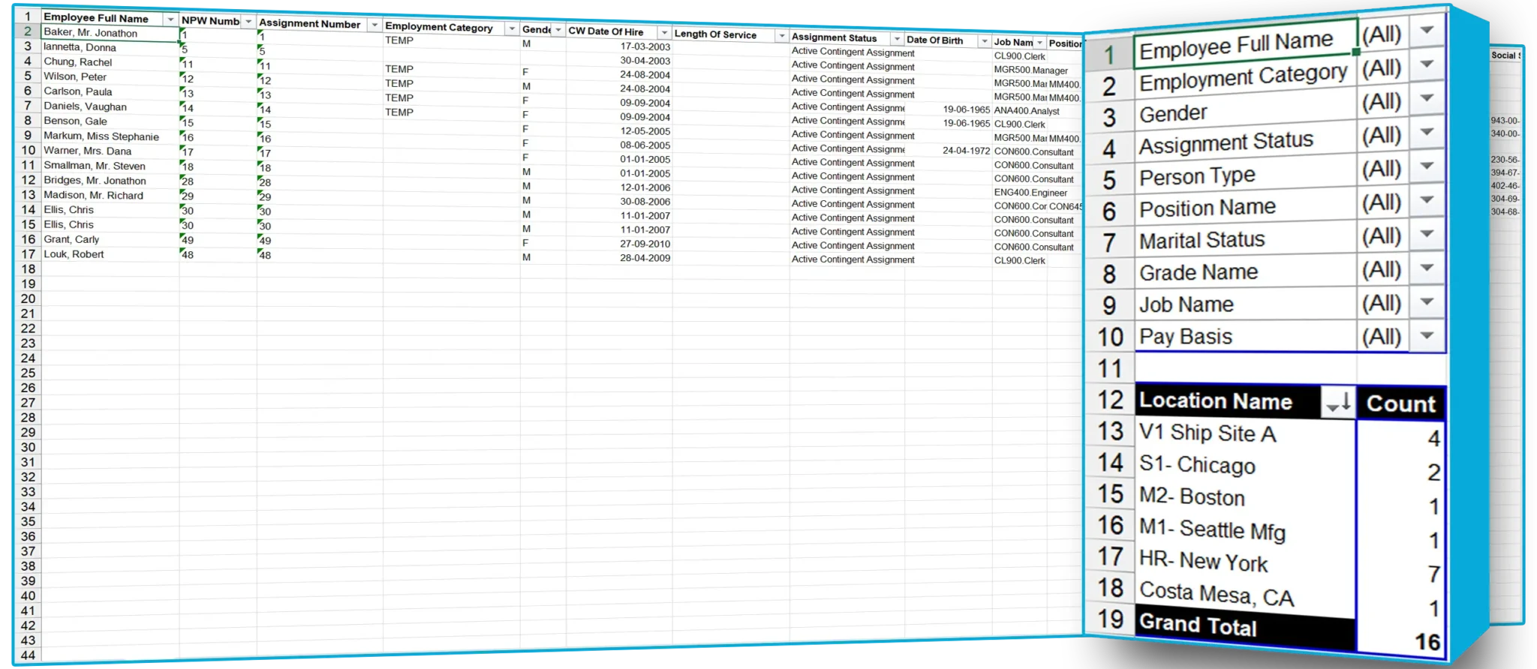
Task: Click the CW Date Of Hire filter arrow
Action: (x=664, y=33)
